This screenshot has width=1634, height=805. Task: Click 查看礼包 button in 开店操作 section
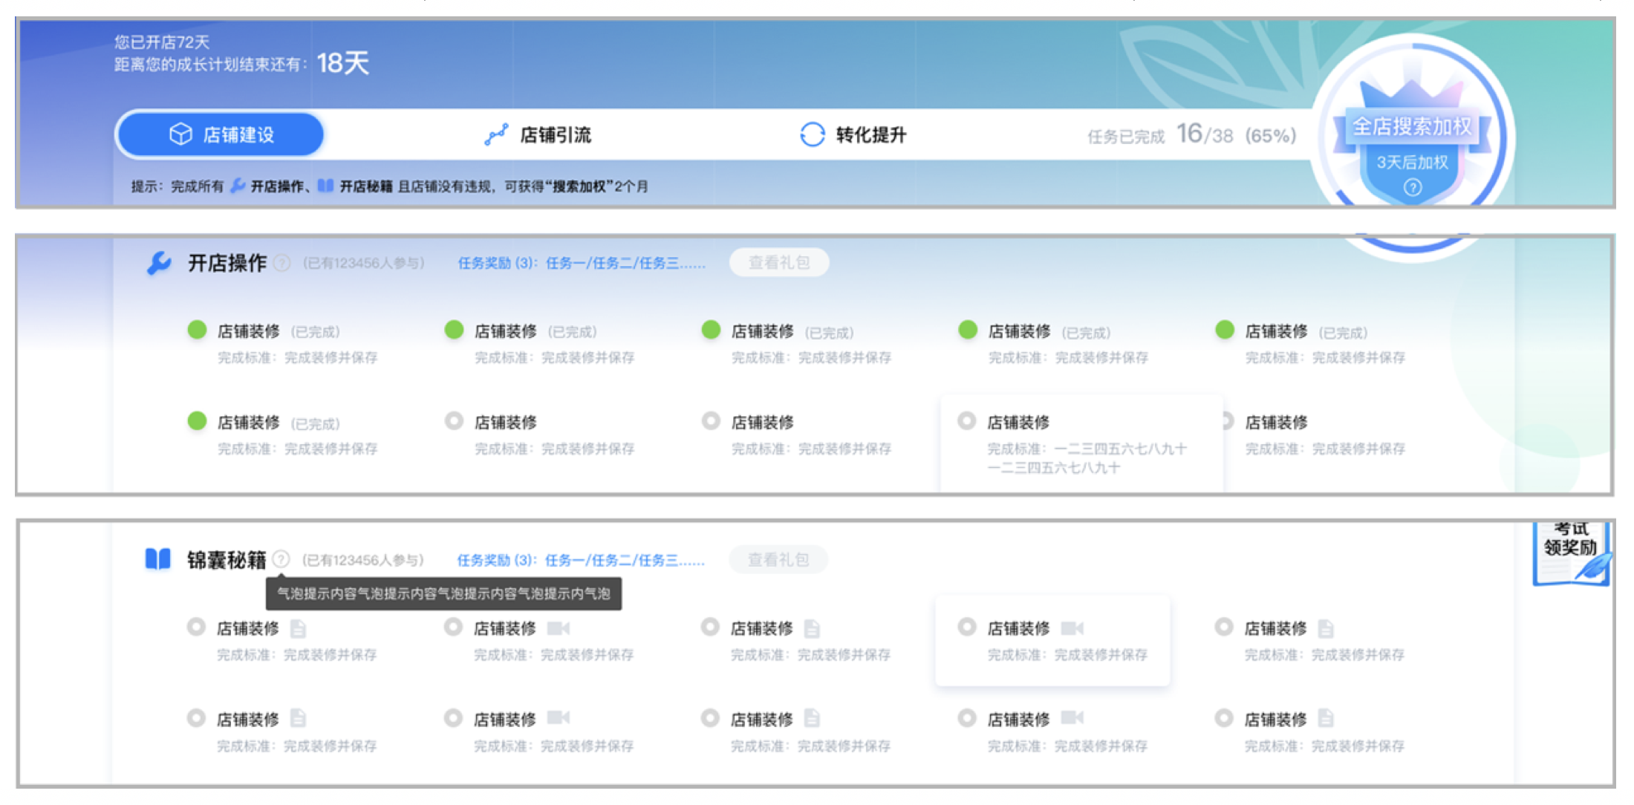point(778,263)
